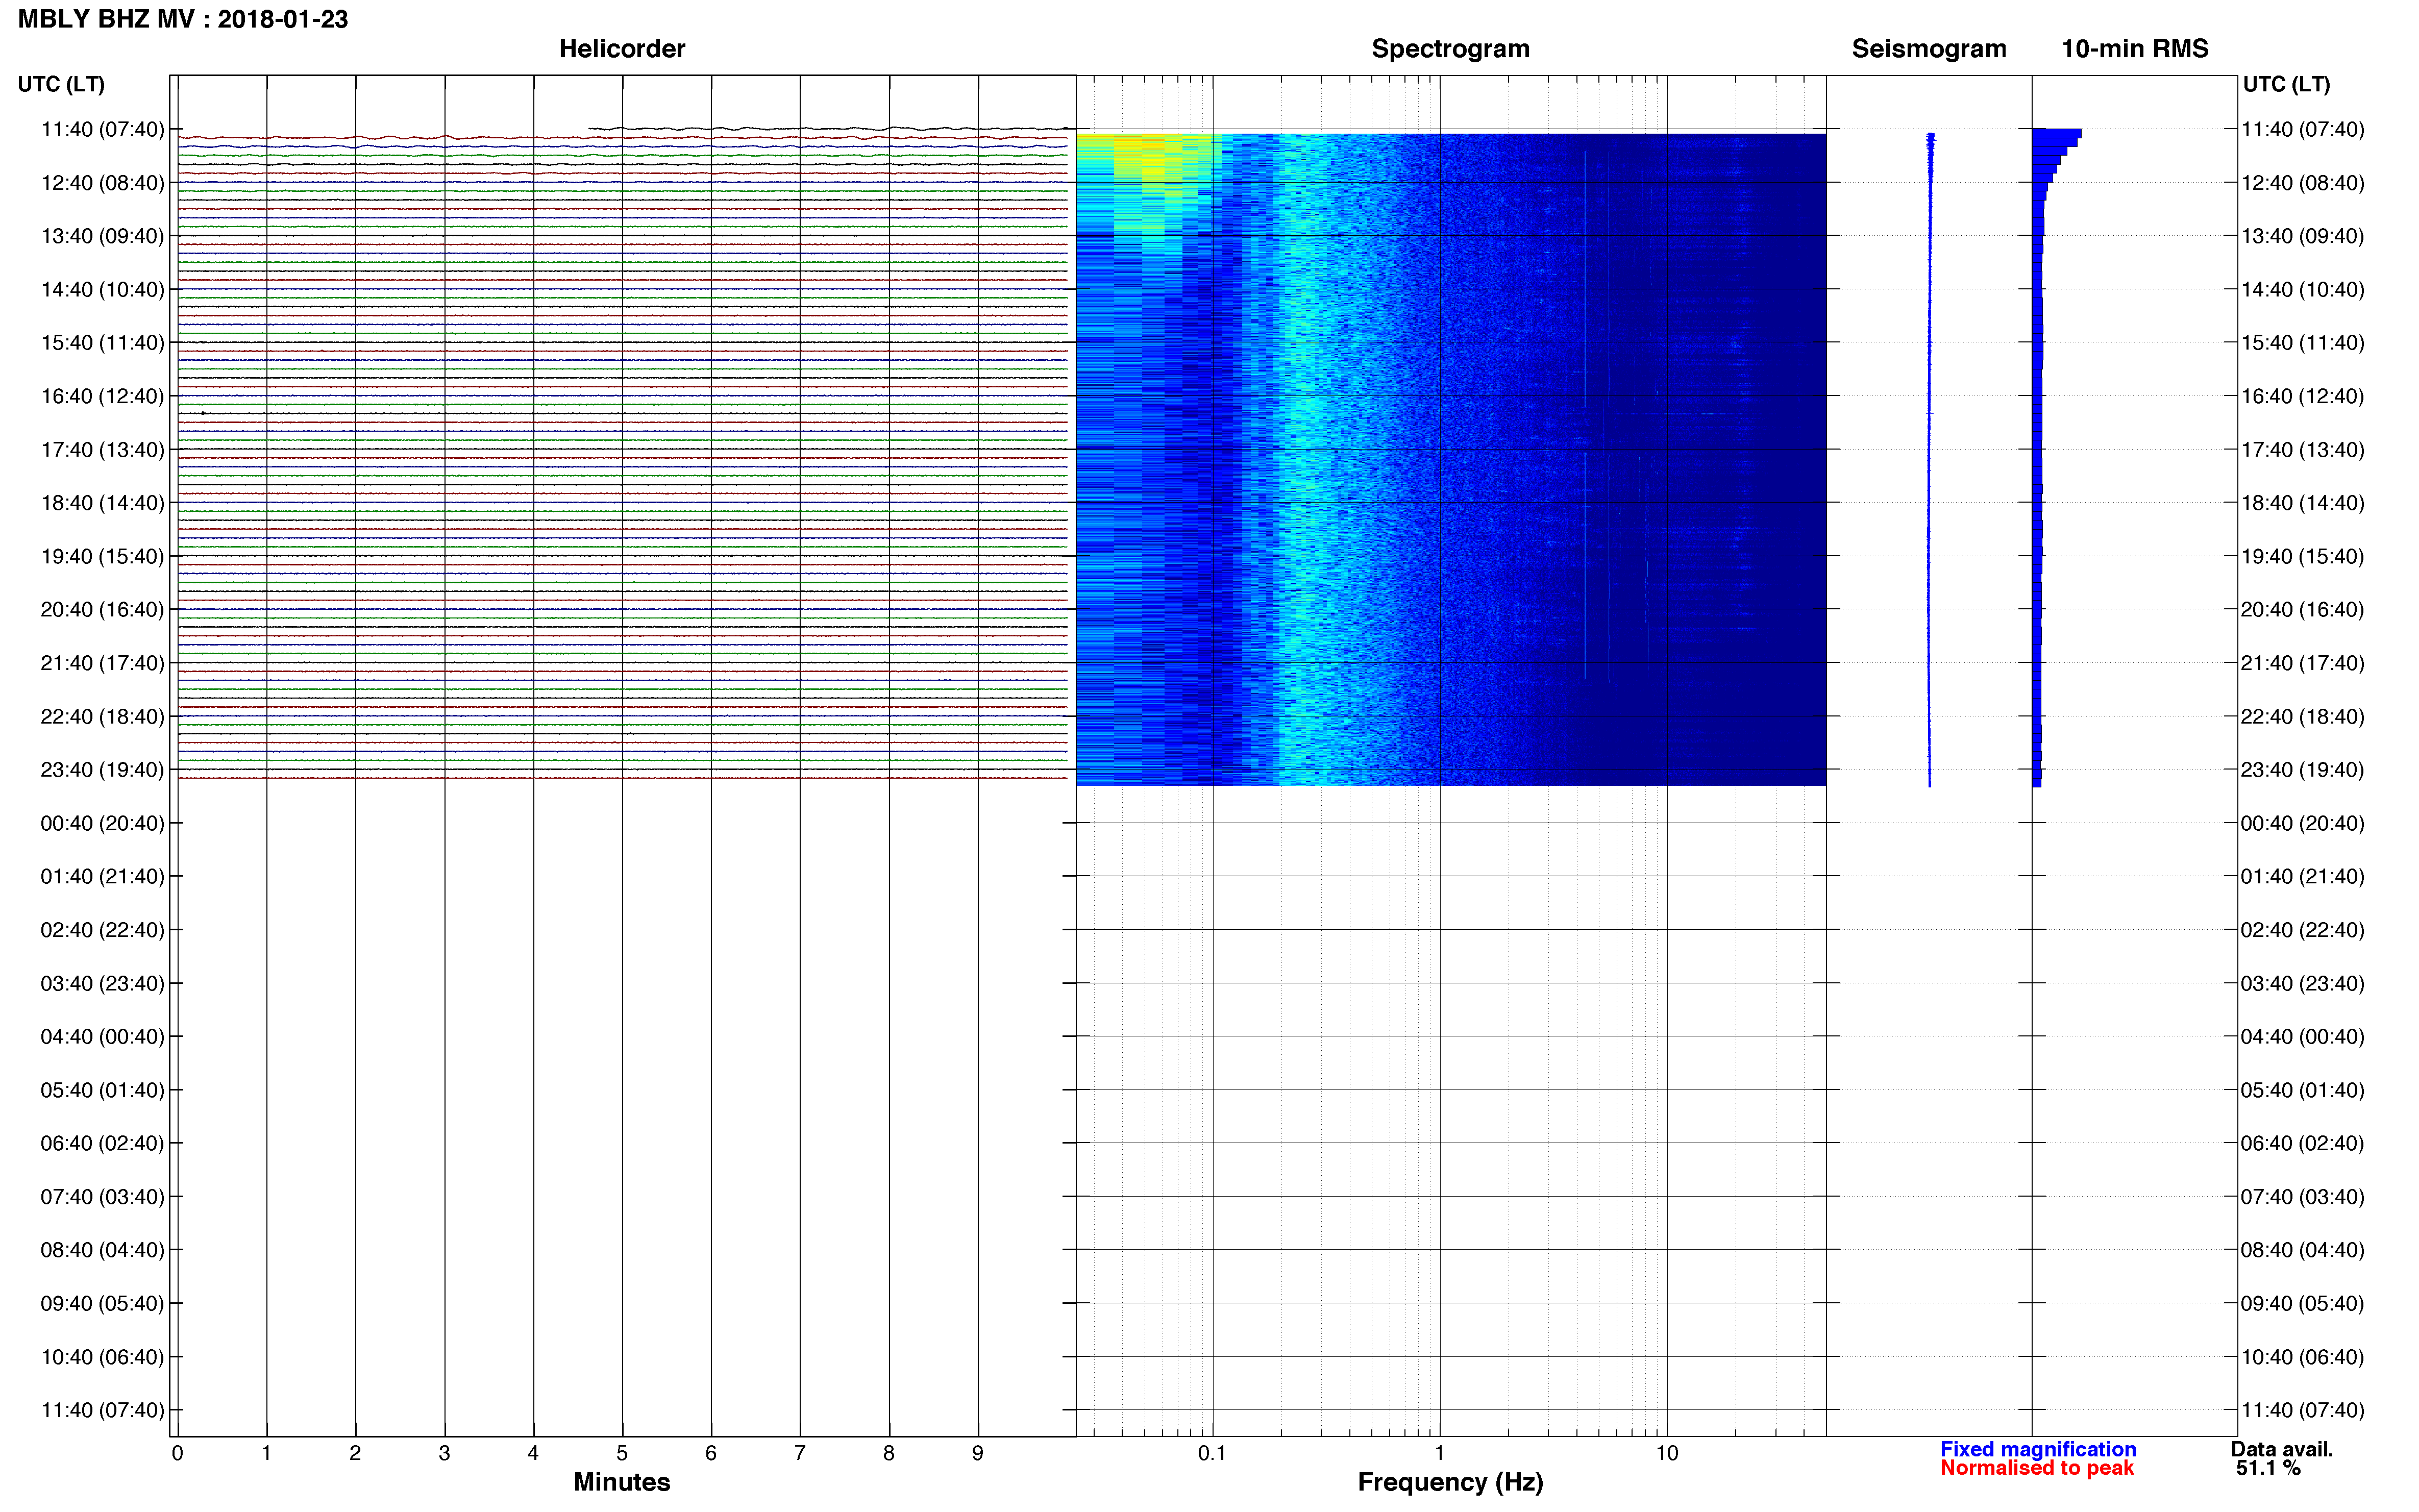
Task: Click the UTC (LT) label above the left time axis
Action: (x=61, y=84)
